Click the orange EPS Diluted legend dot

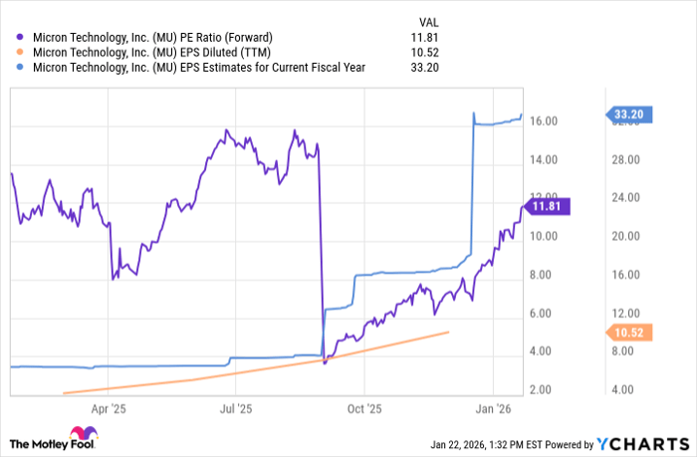click(20, 53)
